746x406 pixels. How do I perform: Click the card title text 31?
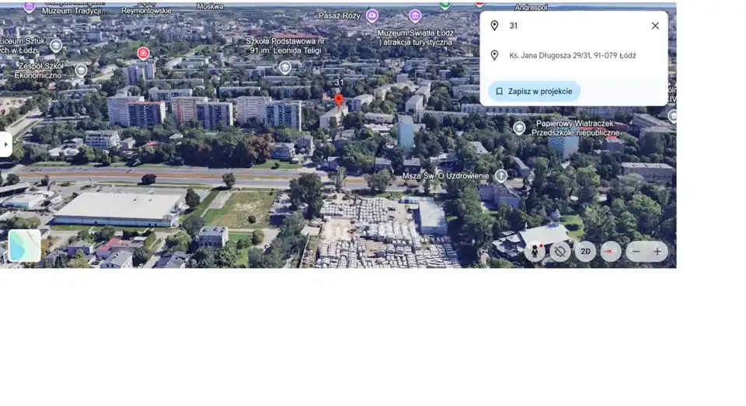click(x=514, y=26)
